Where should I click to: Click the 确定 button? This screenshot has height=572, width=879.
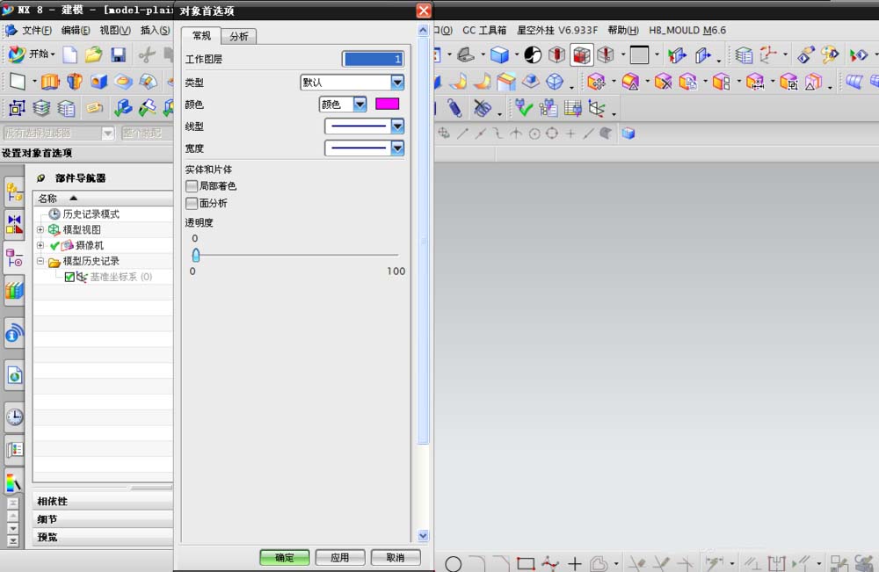click(x=284, y=557)
